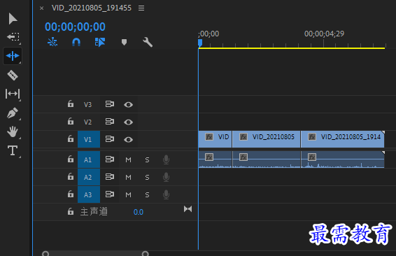The height and width of the screenshot is (256, 396).
Task: Toggle lock on track V1
Action: (x=71, y=138)
